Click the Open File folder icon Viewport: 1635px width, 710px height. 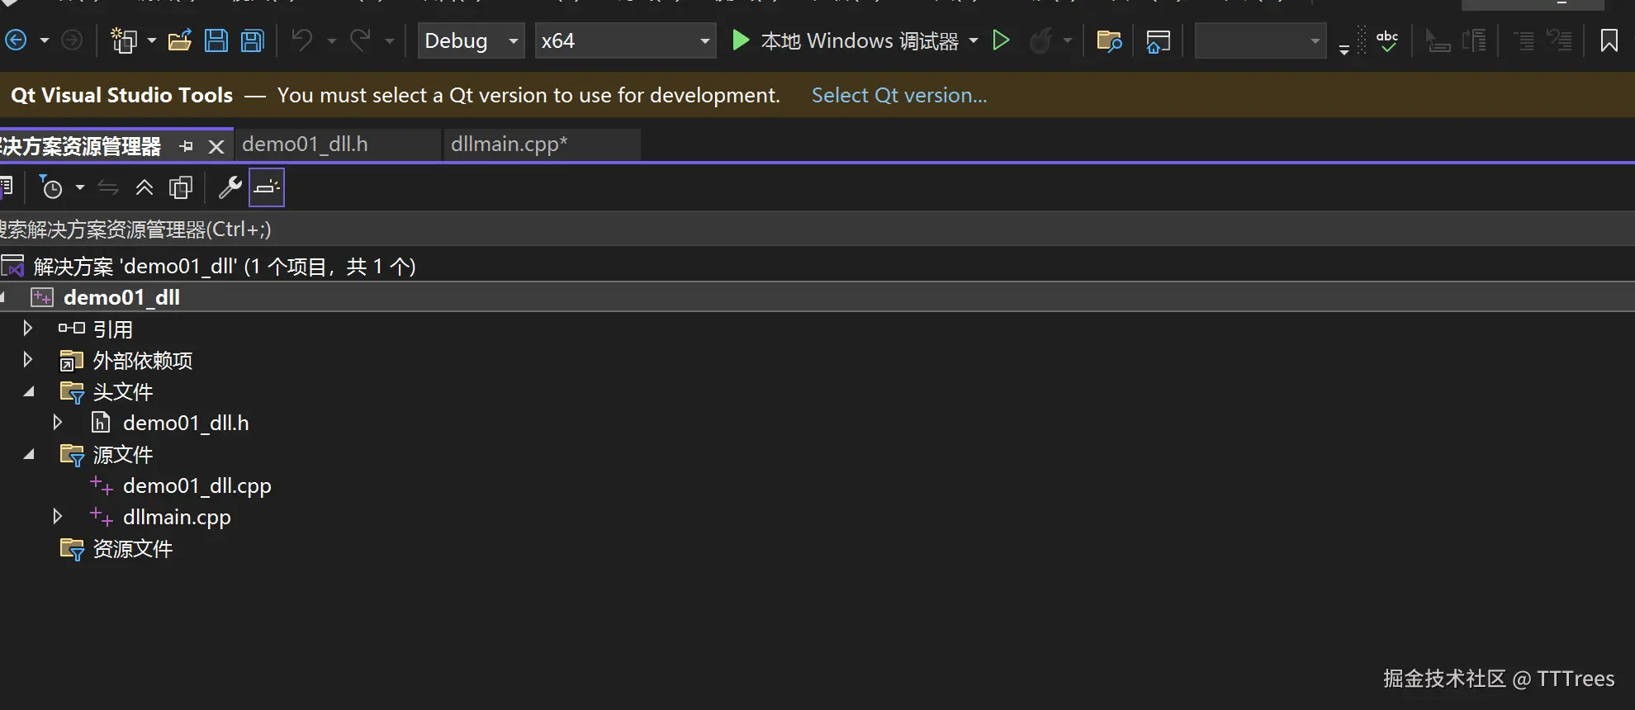179,40
